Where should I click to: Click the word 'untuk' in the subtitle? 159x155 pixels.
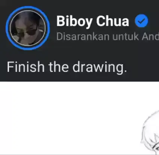[x=125, y=37]
